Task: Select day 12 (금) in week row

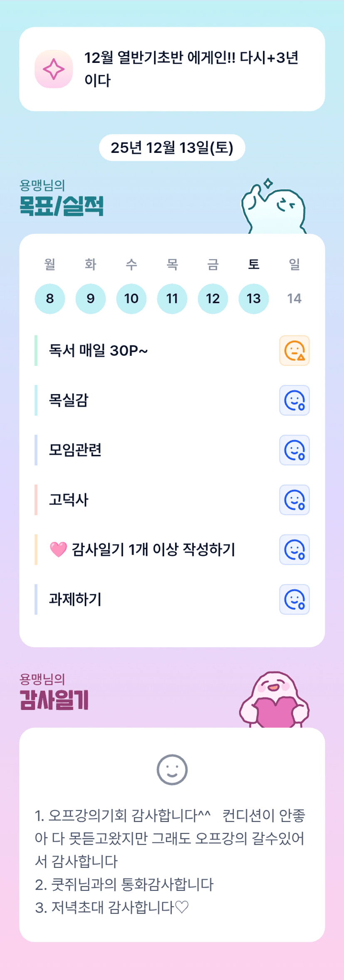Action: 213,298
